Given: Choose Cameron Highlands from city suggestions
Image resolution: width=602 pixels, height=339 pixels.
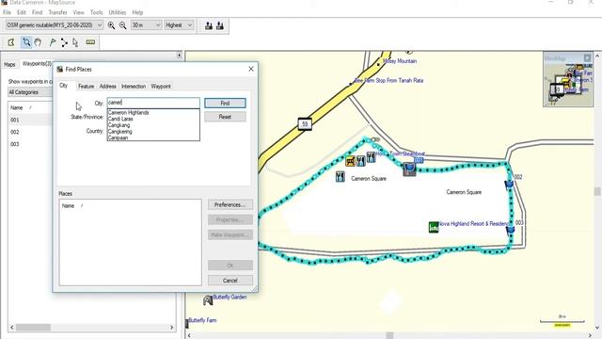Looking at the screenshot, I should coord(128,113).
